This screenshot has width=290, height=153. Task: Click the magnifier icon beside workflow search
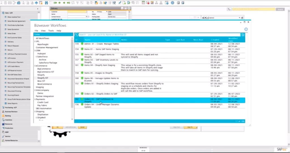pos(76,35)
